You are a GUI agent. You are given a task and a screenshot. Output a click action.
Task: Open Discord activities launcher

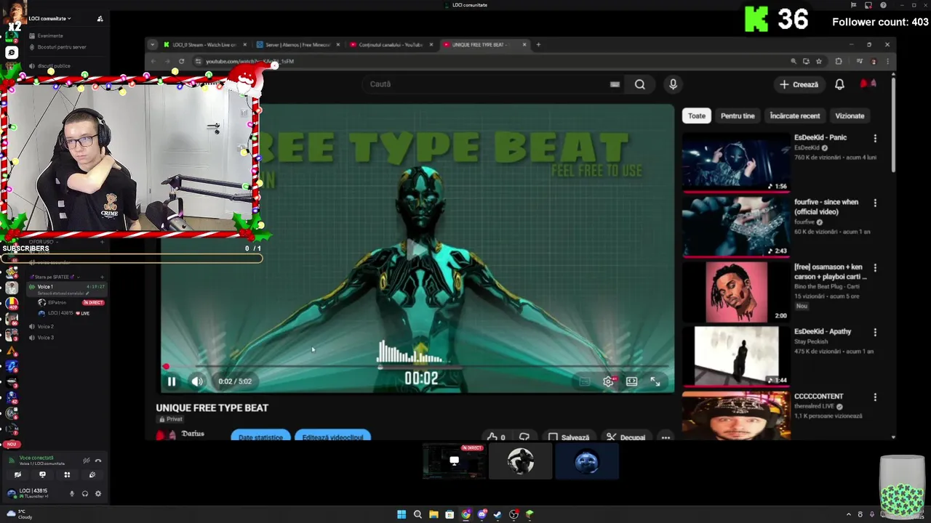pyautogui.click(x=67, y=475)
